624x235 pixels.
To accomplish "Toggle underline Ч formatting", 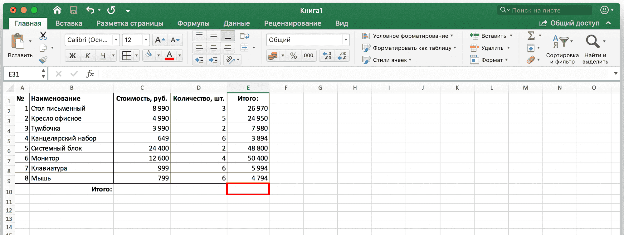I will pos(103,56).
